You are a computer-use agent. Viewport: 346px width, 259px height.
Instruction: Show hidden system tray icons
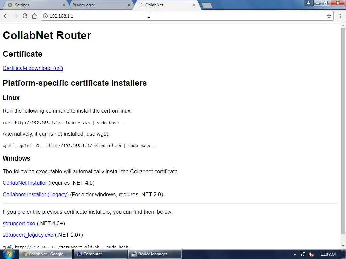pyautogui.click(x=295, y=254)
